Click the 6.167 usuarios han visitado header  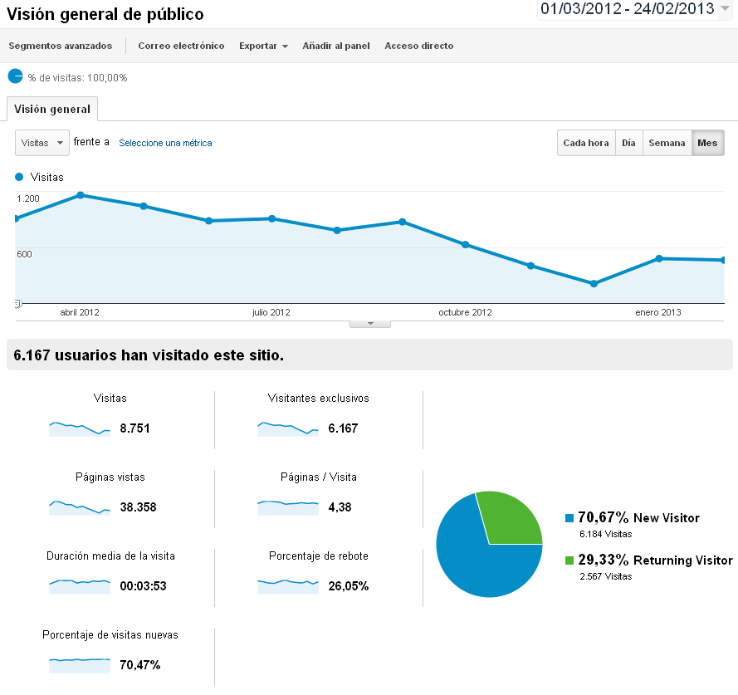149,355
